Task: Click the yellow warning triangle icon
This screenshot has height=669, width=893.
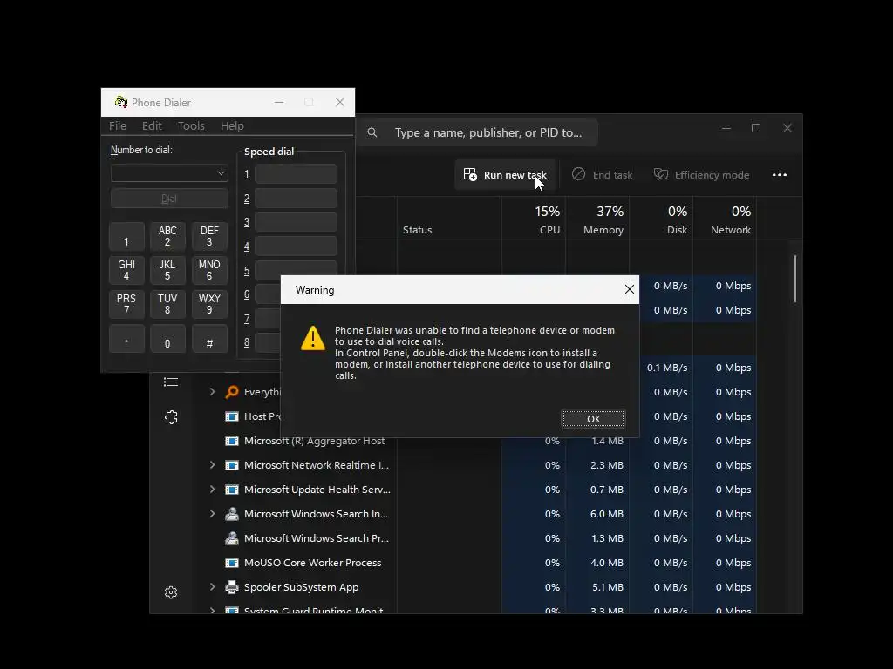Action: 313,338
